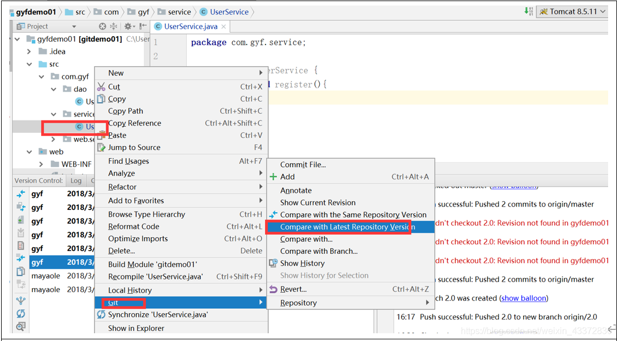This screenshot has width=617, height=341.
Task: Click the Jump to Source pencil icon
Action: [102, 148]
